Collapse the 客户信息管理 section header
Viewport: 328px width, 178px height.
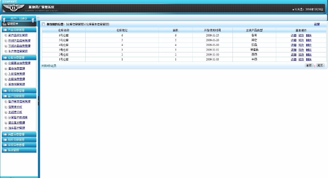point(19,96)
